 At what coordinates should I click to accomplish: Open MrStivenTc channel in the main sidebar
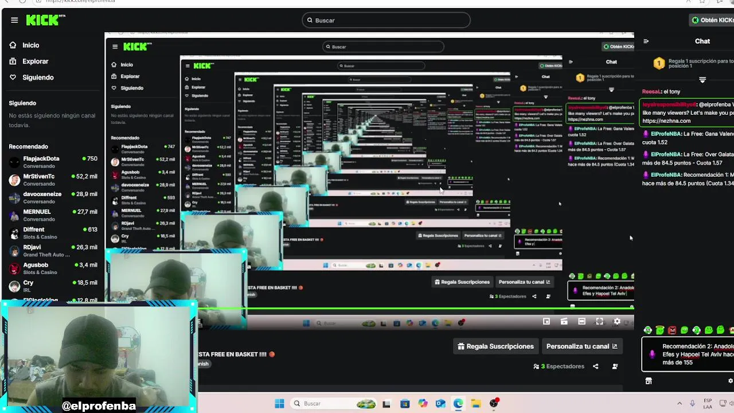click(53, 180)
